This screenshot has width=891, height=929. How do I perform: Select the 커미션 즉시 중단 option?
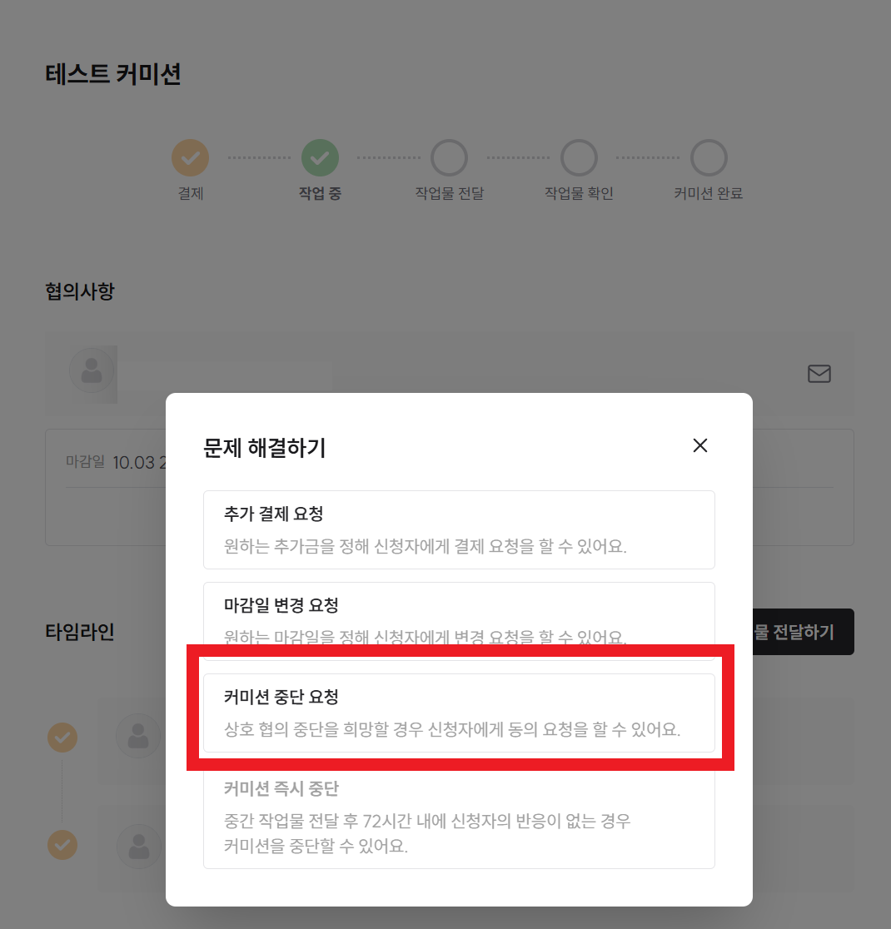pyautogui.click(x=459, y=817)
